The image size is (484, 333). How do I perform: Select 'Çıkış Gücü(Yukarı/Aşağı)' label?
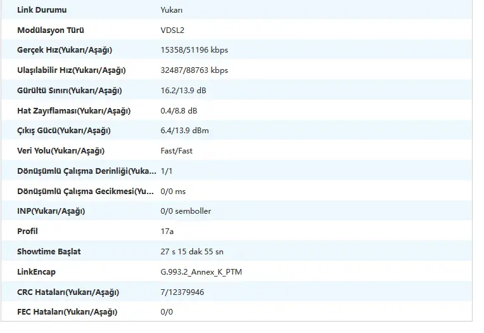coord(63,131)
